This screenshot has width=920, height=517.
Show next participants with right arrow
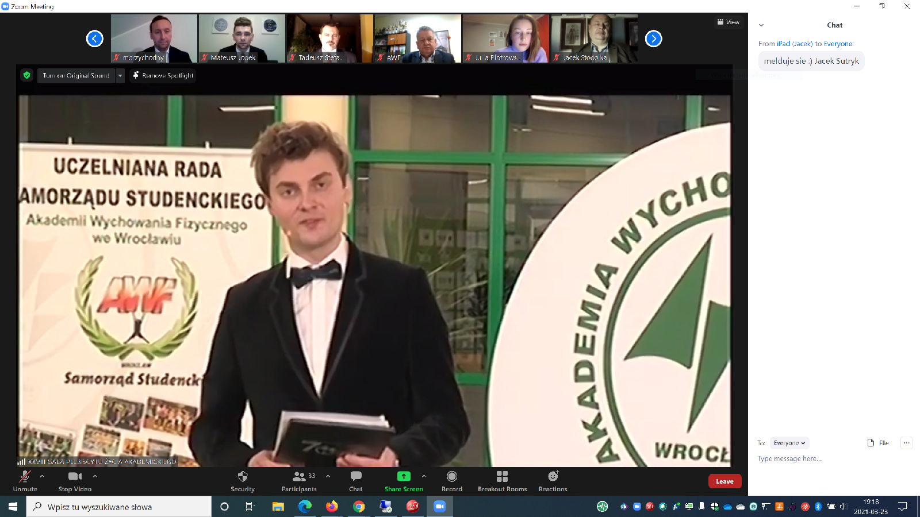(653, 38)
